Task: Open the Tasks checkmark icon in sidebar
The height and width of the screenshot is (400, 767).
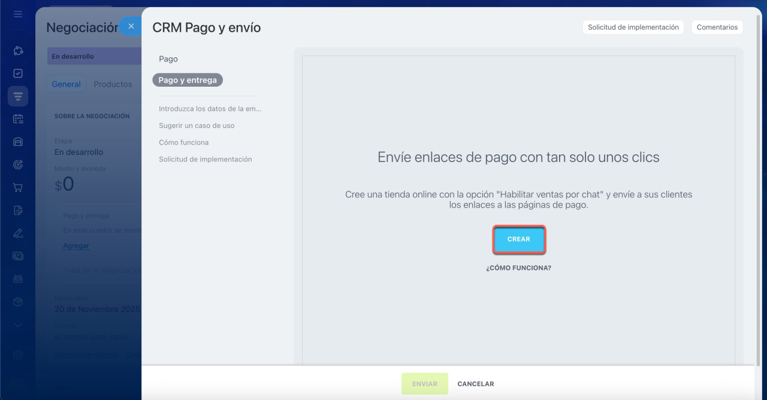Action: (18, 74)
